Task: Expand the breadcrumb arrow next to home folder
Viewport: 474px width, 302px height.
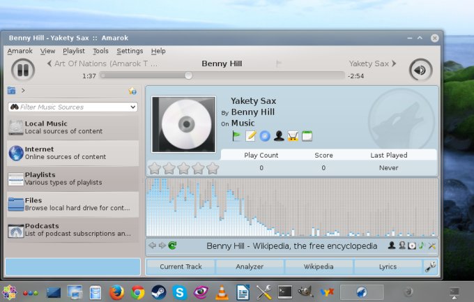Action: (x=23, y=91)
